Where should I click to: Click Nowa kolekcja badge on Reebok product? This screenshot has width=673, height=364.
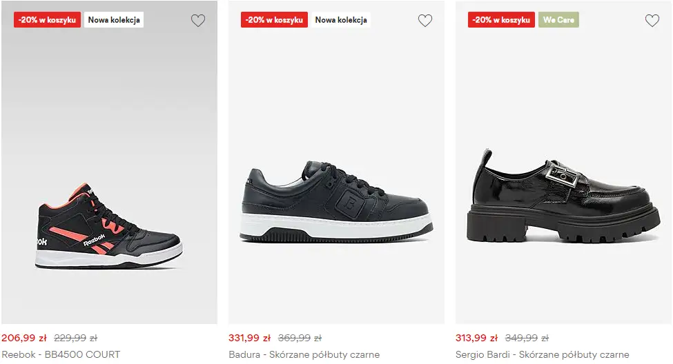pyautogui.click(x=114, y=20)
